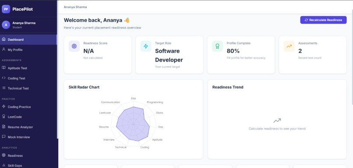Click the purple radar chart polygon

pos(133,124)
